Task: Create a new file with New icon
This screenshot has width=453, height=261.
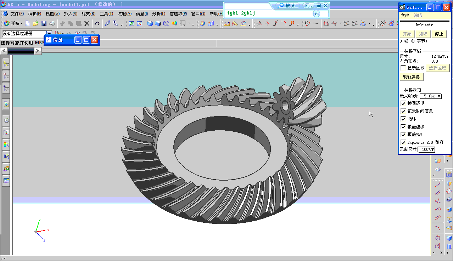Action: pyautogui.click(x=28, y=23)
